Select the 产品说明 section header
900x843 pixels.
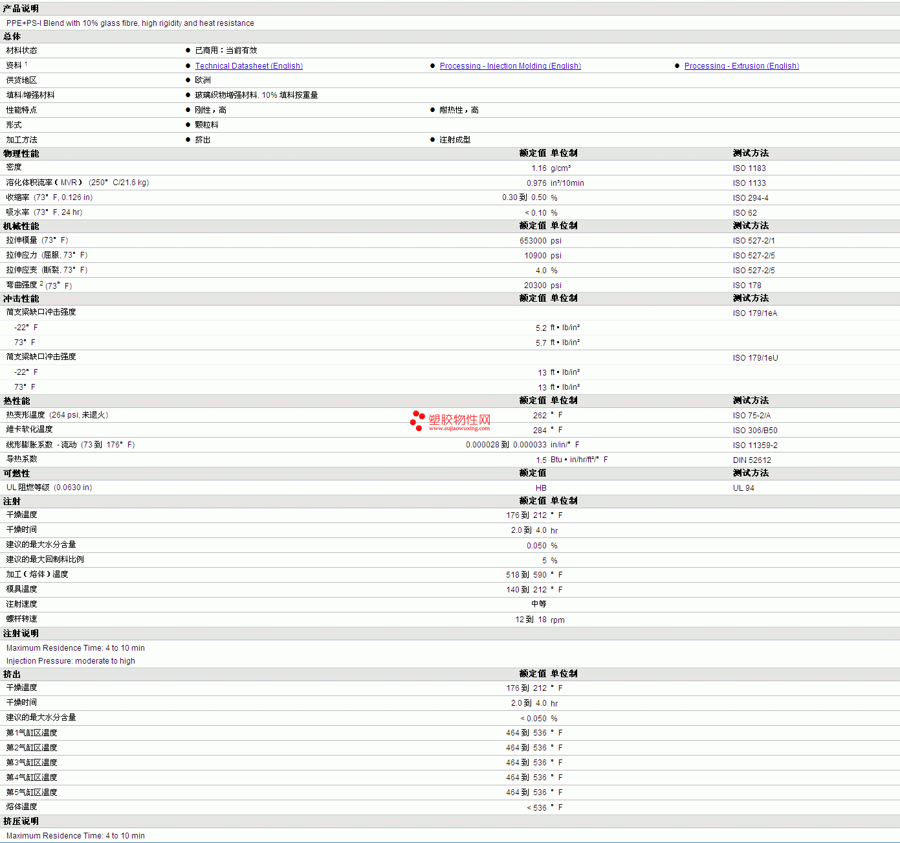pyautogui.click(x=21, y=8)
